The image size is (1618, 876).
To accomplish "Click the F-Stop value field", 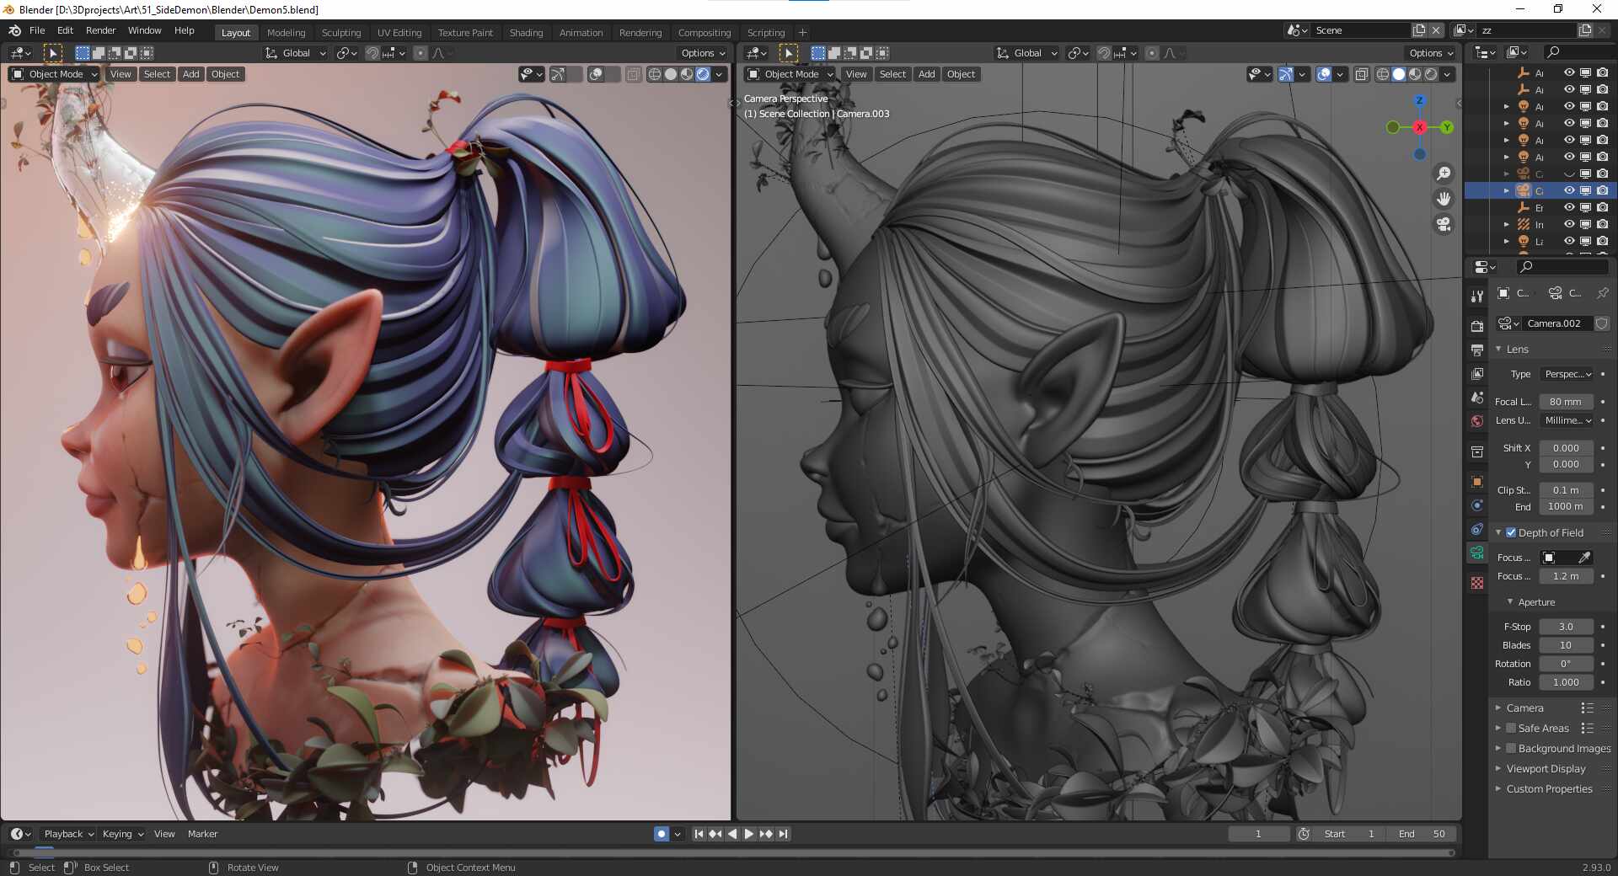I will pyautogui.click(x=1566, y=627).
